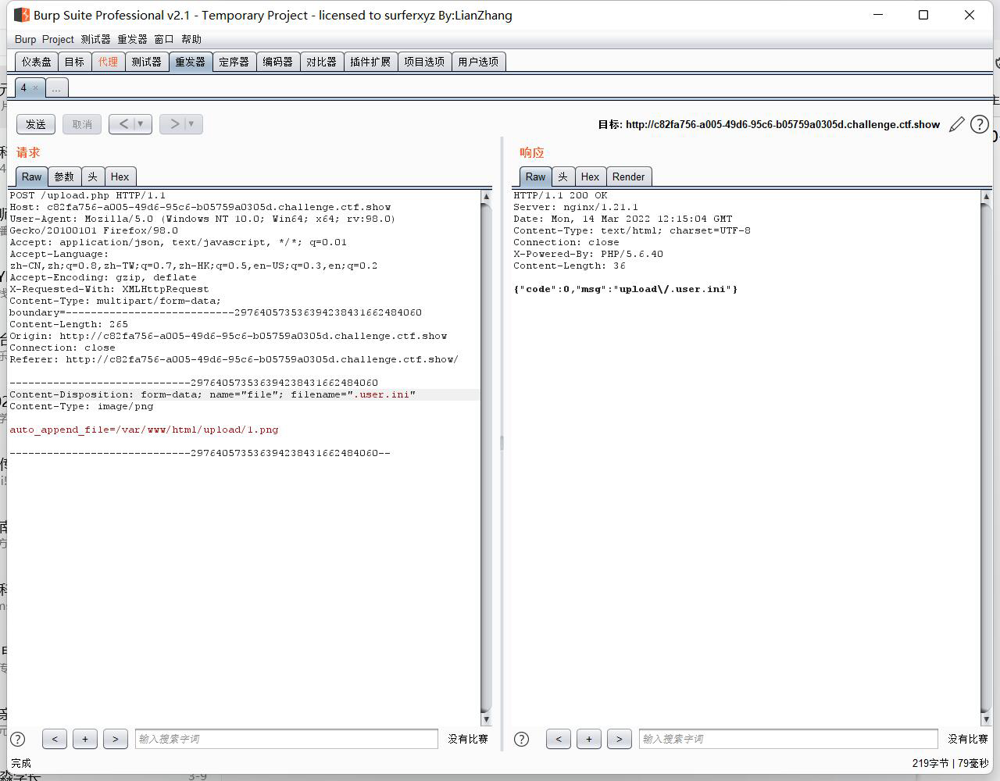
Task: Switch to the 对比器 comparer tab
Action: 321,62
